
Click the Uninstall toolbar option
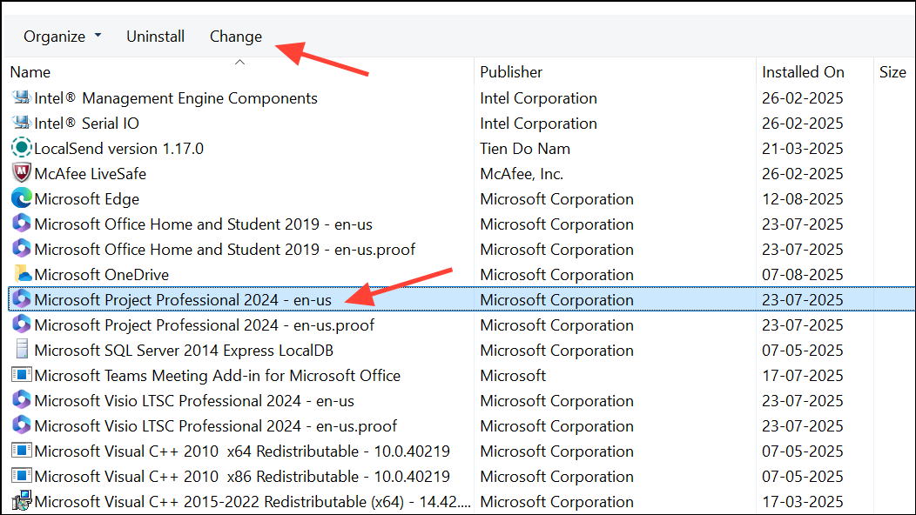click(x=155, y=36)
